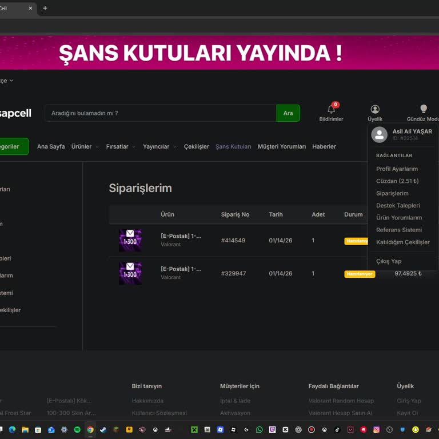The image size is (439, 439).
Task: Click Google Chrome taskbar icon
Action: coord(90,429)
